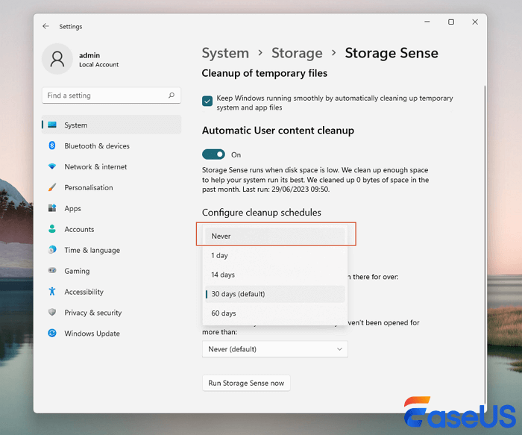The width and height of the screenshot is (522, 435).
Task: Choose 14 days from the dropdown list
Action: 274,275
